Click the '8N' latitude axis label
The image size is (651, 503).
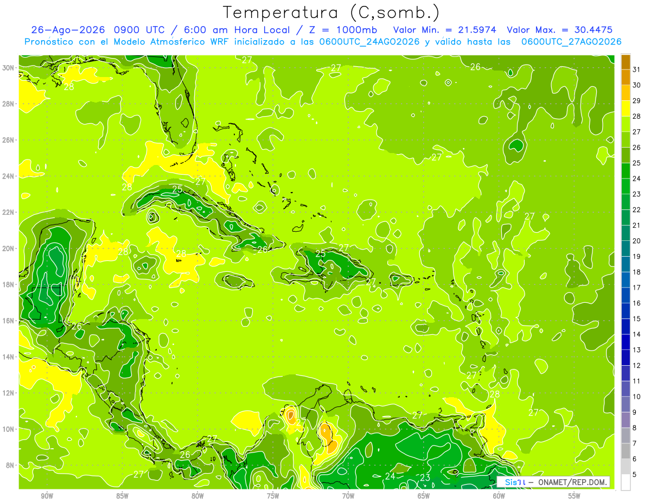[x=11, y=465]
